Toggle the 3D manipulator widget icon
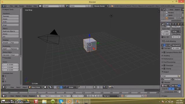This screenshot has width=185, height=104. [58, 87]
